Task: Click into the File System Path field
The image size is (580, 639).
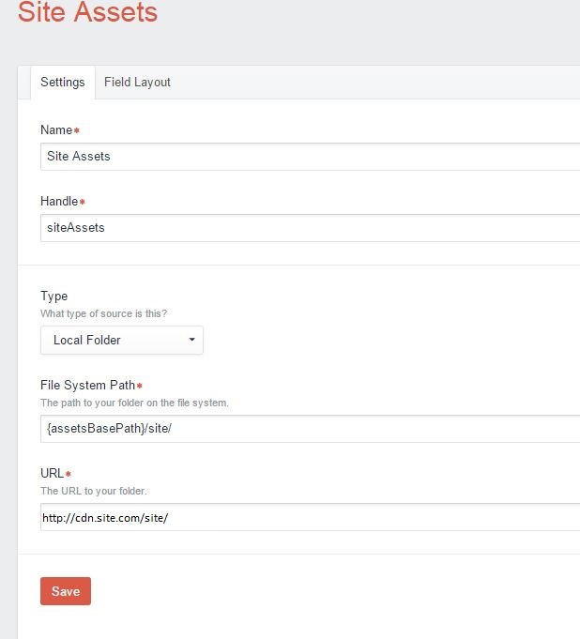Action: 310,428
